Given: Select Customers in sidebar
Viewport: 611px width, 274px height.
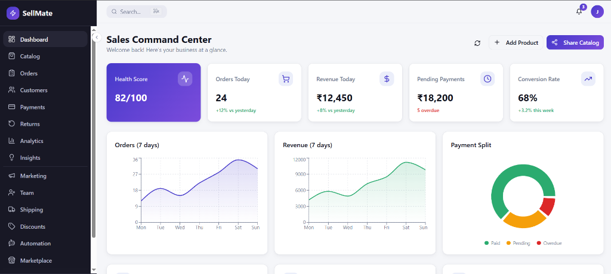Looking at the screenshot, I should 45,90.
